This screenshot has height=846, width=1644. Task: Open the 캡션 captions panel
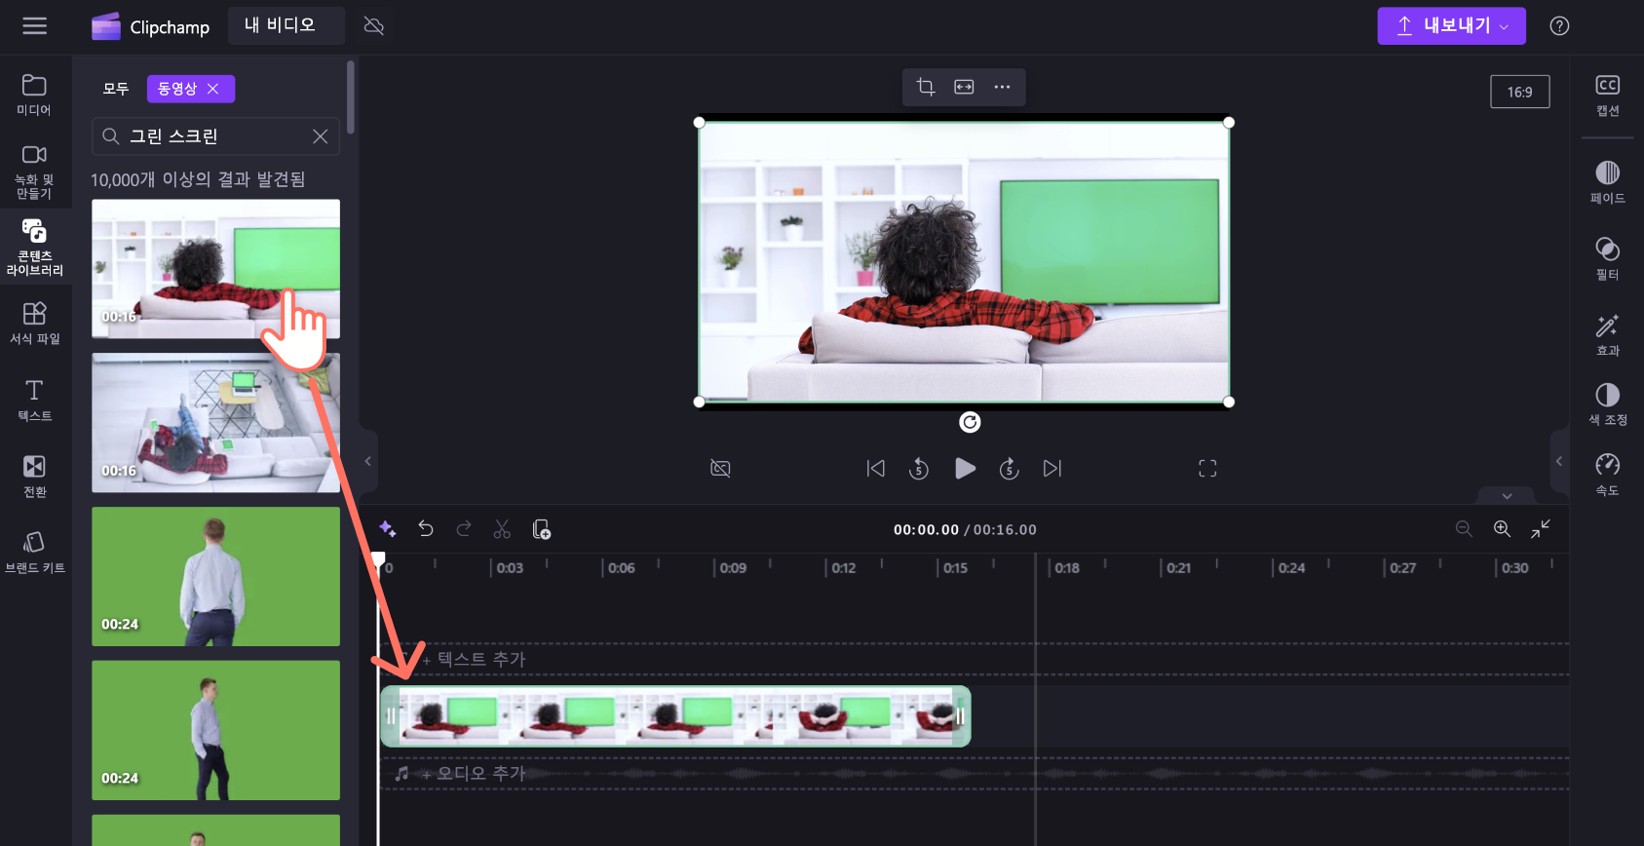(x=1607, y=96)
